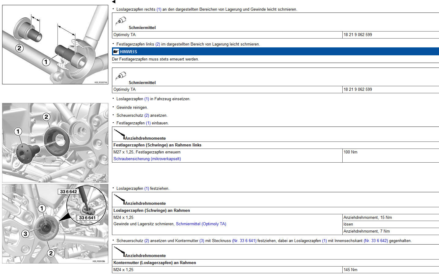This screenshot has height=276, width=439.
Task: Open the Schraubensicherung (mikroverkapselt) link
Action: tap(147, 159)
